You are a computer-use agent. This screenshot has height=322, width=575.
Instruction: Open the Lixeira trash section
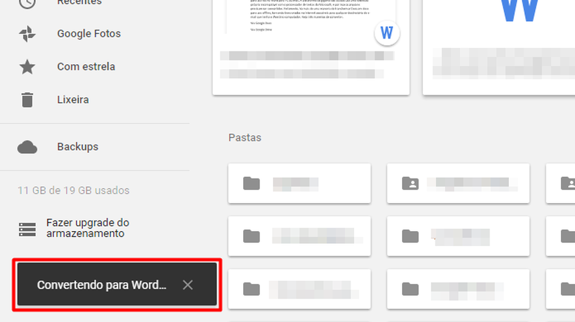click(x=72, y=100)
